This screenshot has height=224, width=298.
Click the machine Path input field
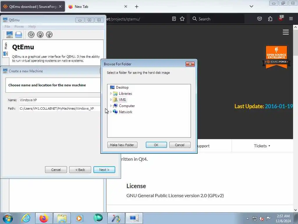click(x=59, y=108)
